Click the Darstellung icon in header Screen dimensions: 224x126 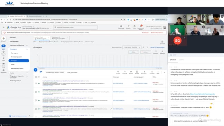coord(121,26)
